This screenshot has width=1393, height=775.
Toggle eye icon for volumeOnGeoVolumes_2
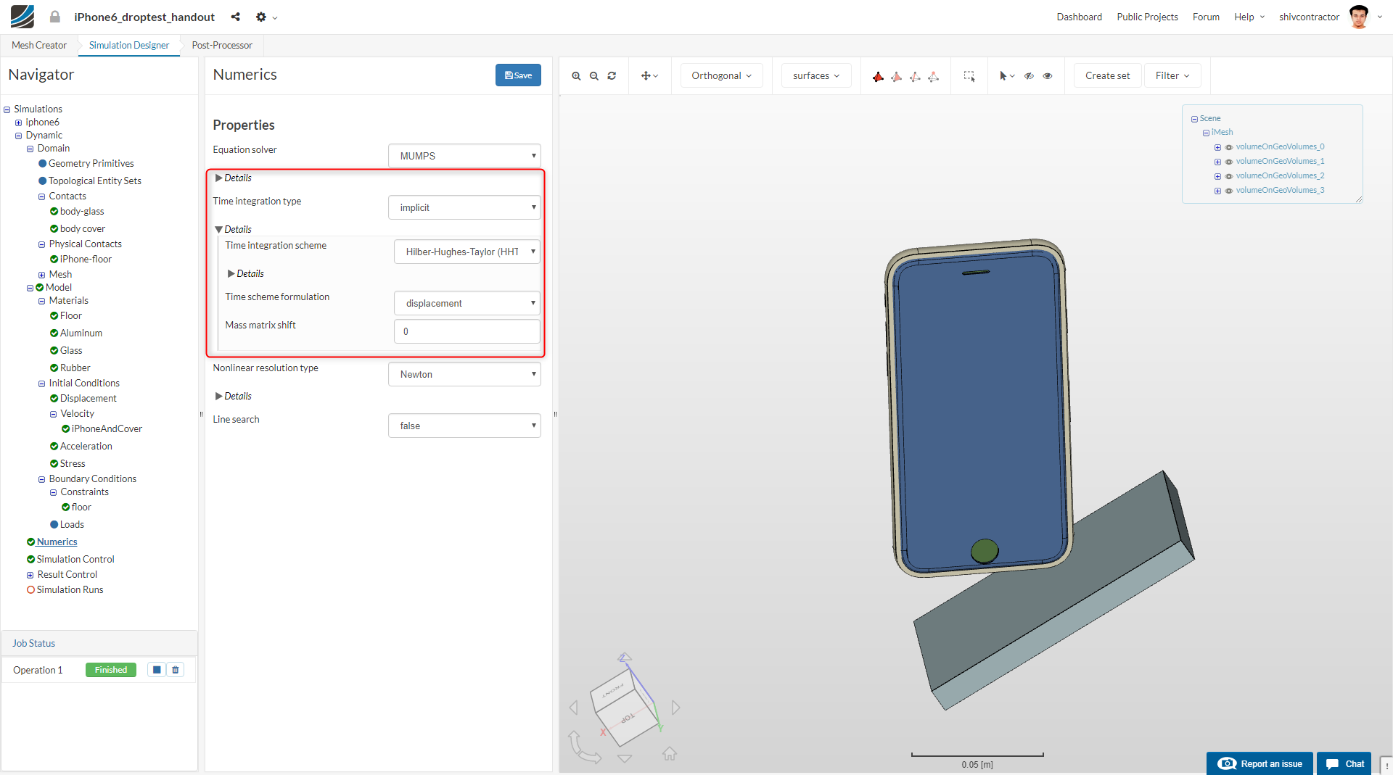tap(1229, 176)
